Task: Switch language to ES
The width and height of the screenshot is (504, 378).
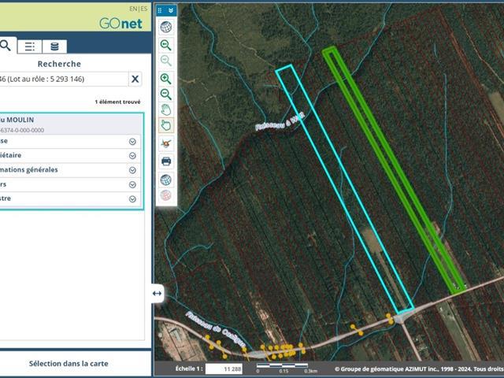Action: [x=143, y=8]
